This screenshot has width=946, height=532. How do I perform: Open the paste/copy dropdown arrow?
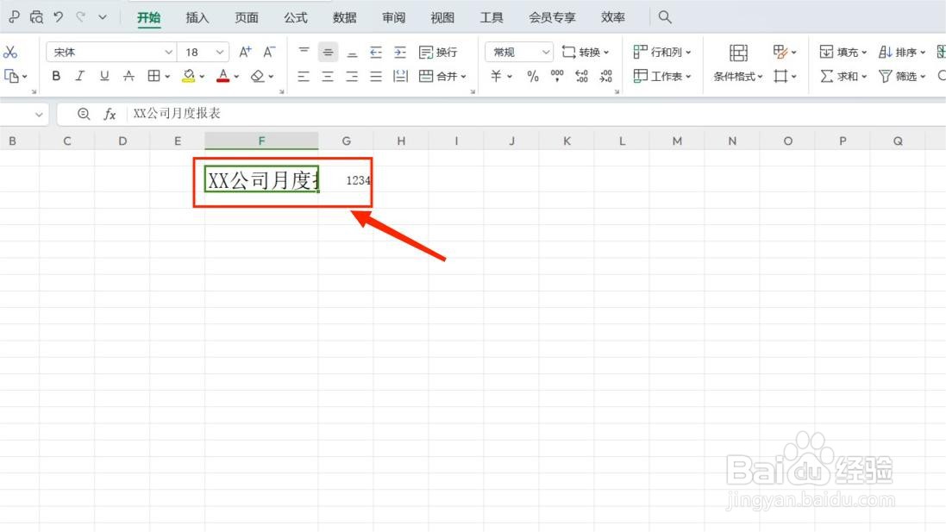click(25, 77)
